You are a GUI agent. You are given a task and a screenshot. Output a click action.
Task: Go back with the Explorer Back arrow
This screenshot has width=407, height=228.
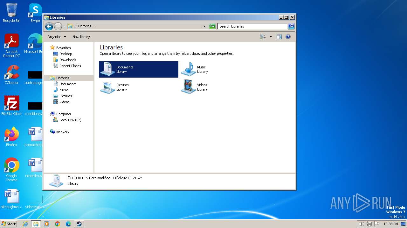click(x=49, y=26)
